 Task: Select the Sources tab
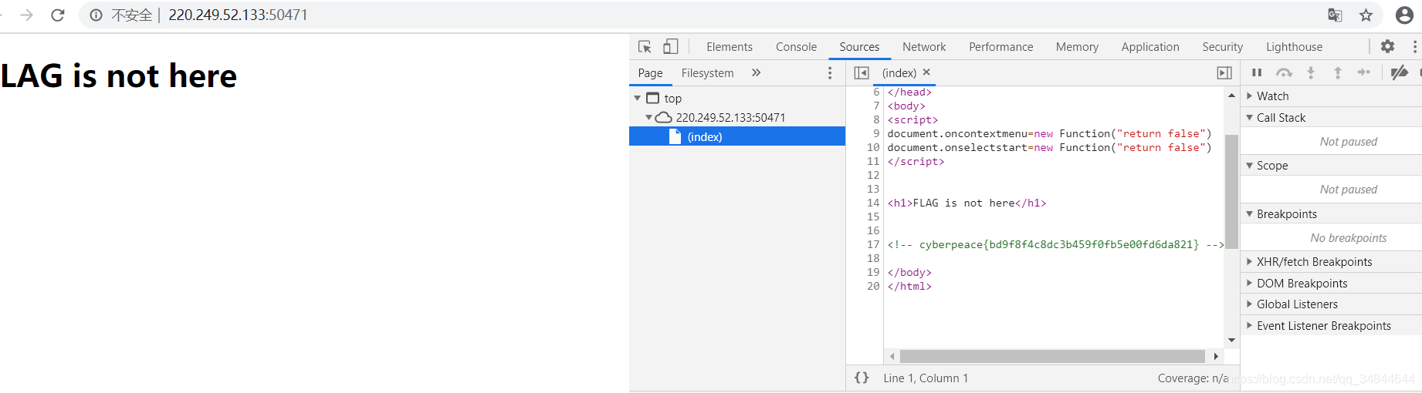click(x=859, y=47)
